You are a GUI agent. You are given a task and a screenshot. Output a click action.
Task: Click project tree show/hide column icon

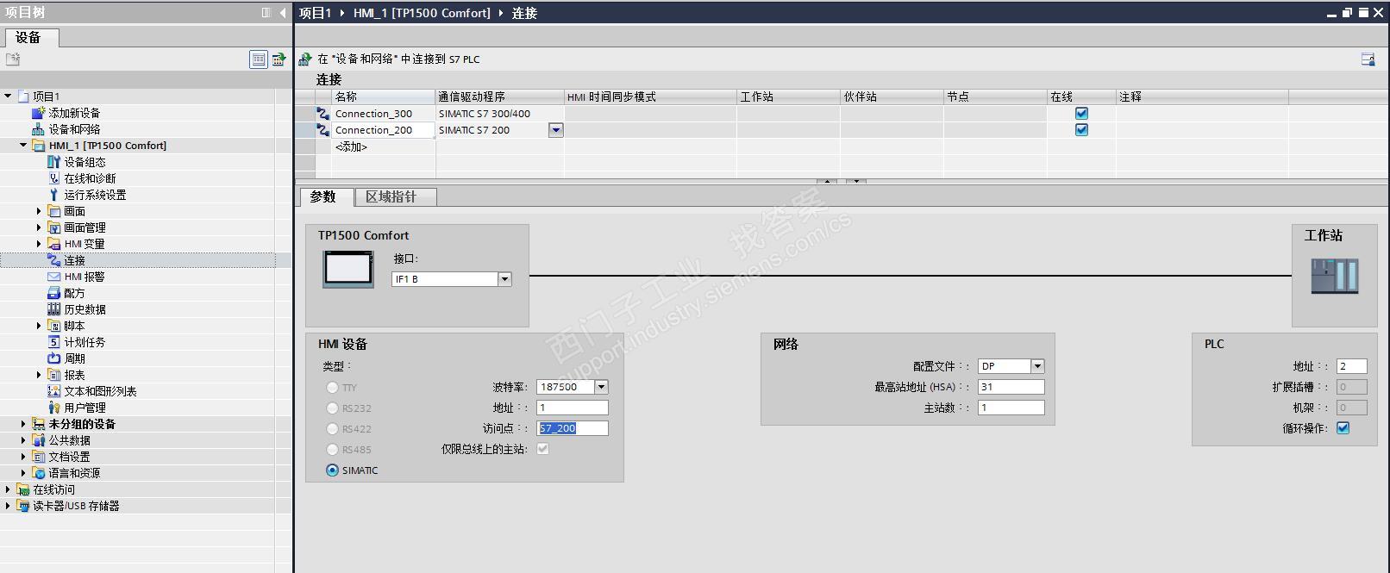tap(279, 59)
